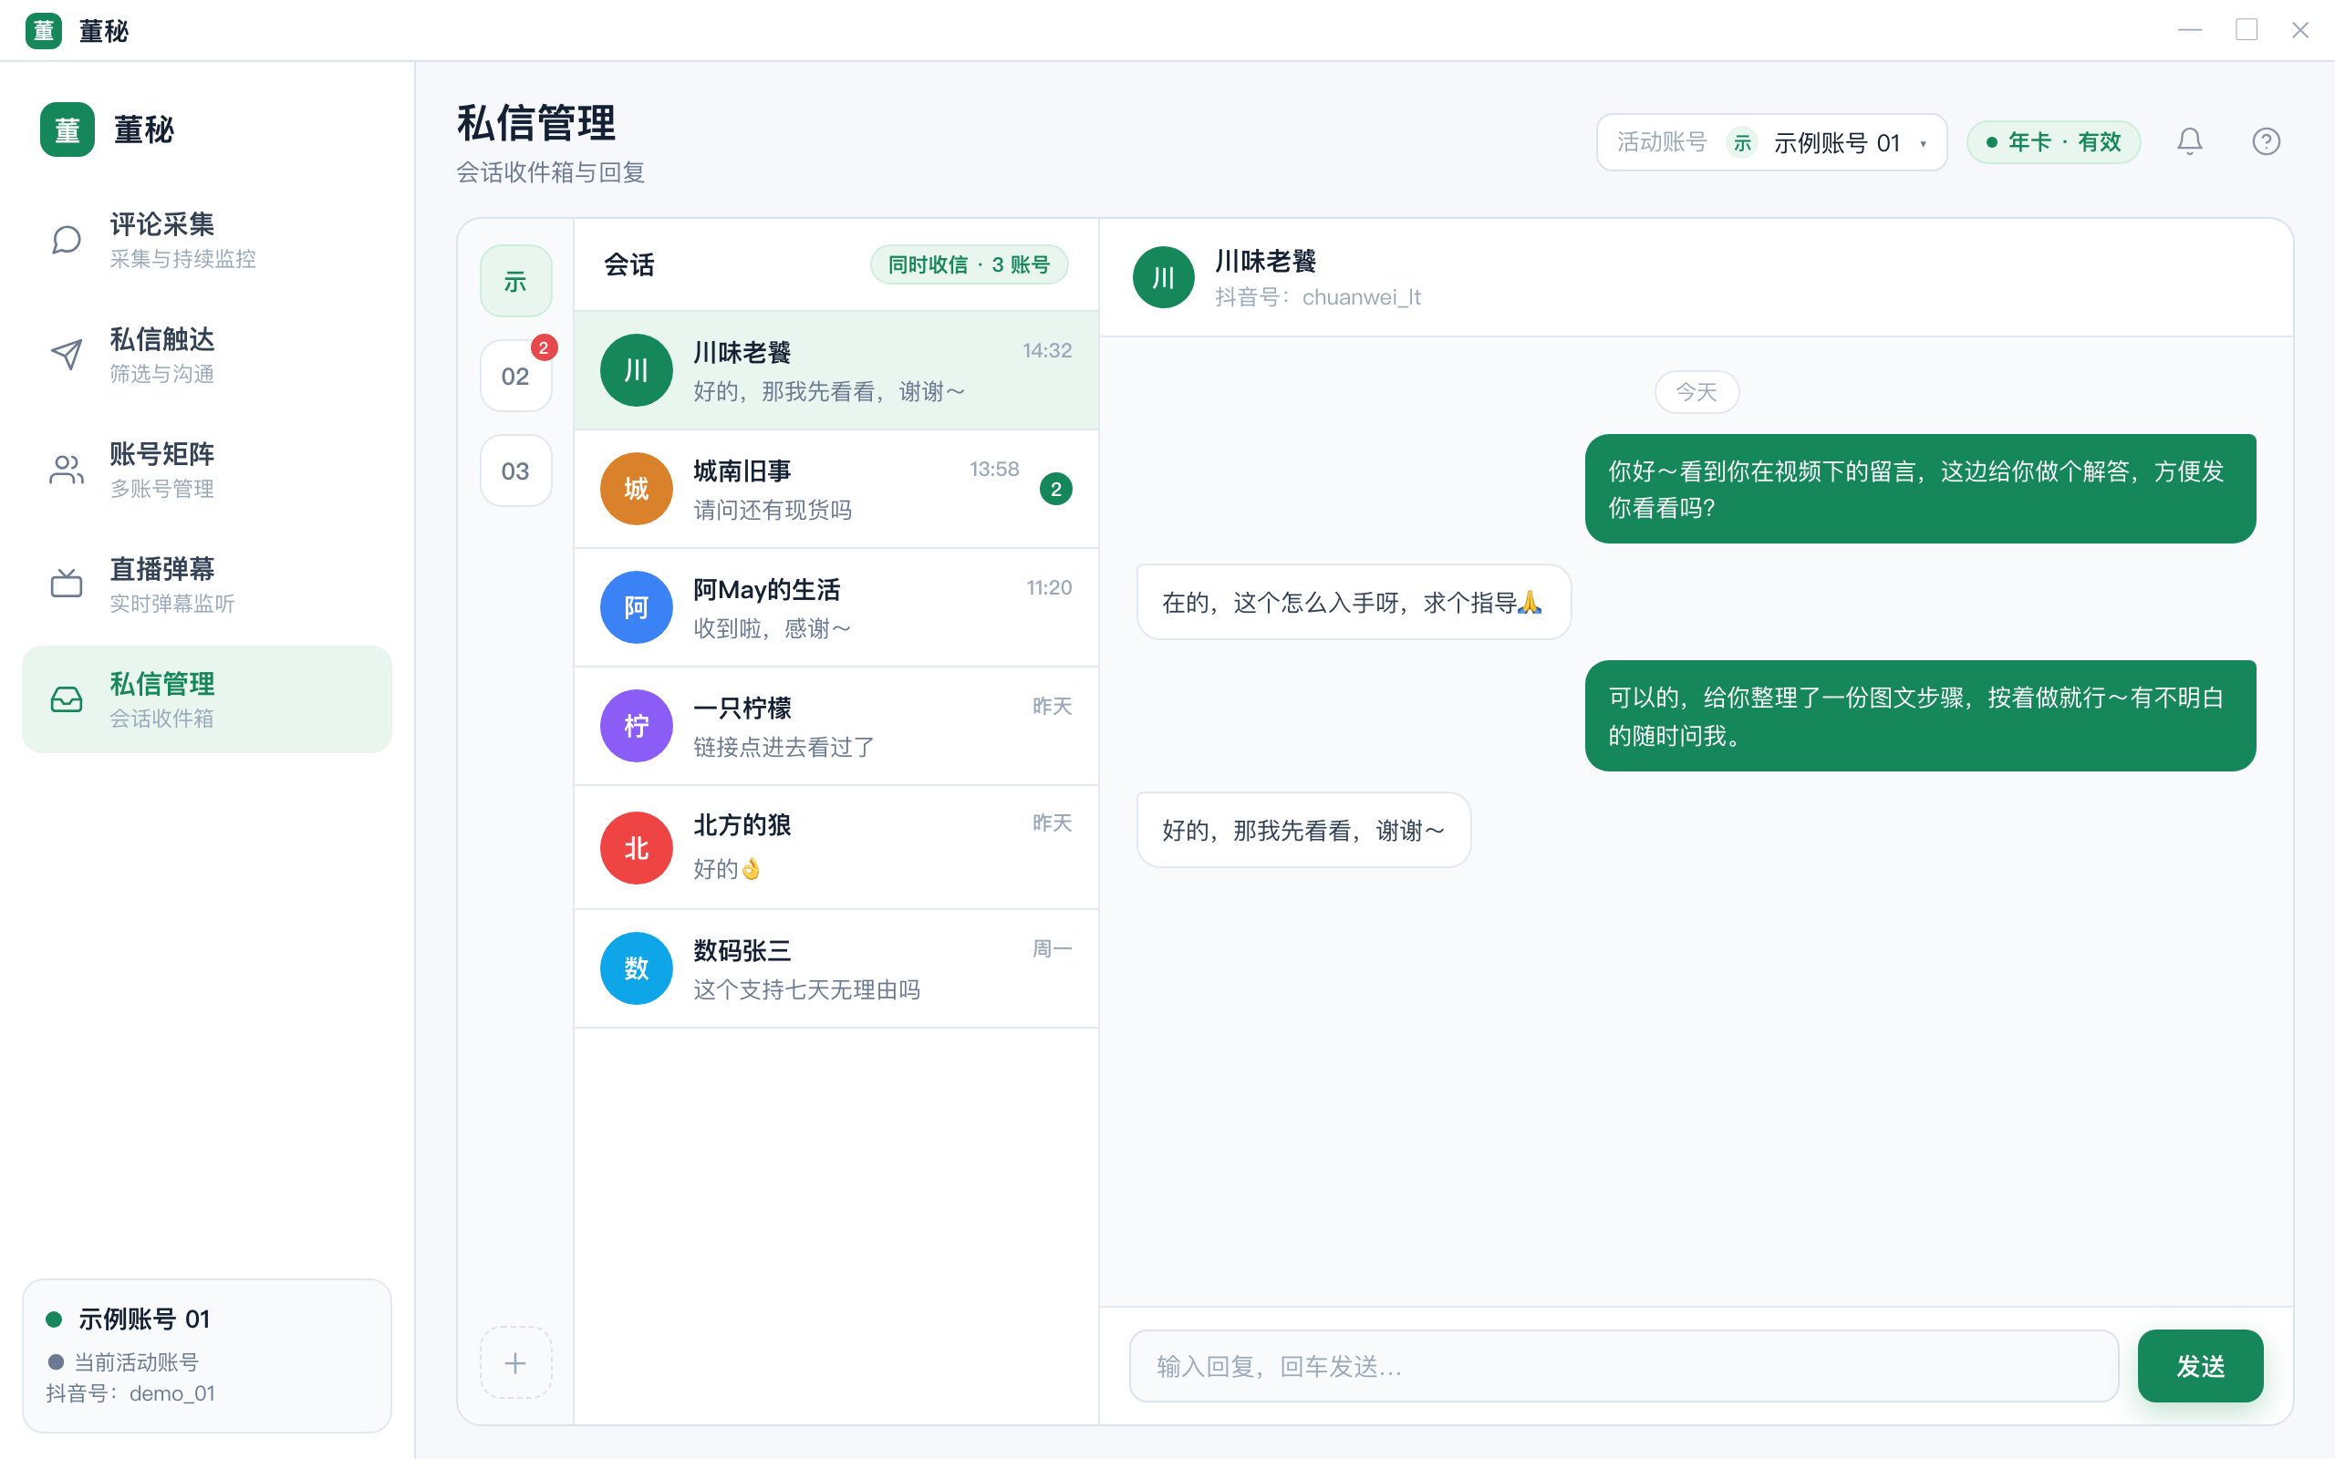Image resolution: width=2335 pixels, height=1459 pixels.
Task: Open the 一只柠檬 conversation
Action: 835,726
